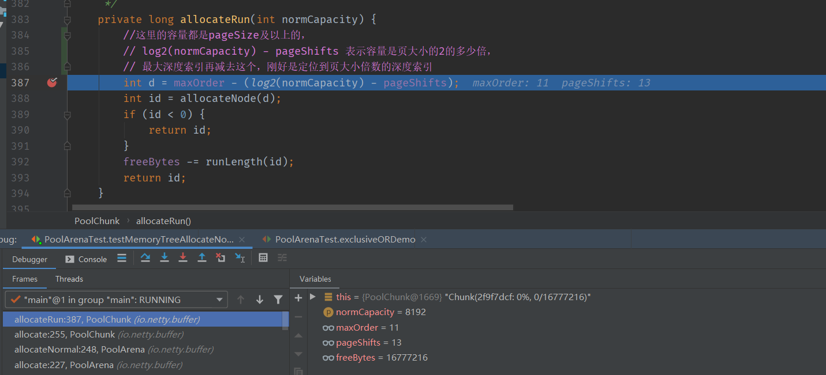Expand the 'this' PoolChunk variable
The image size is (826, 375).
coord(313,297)
